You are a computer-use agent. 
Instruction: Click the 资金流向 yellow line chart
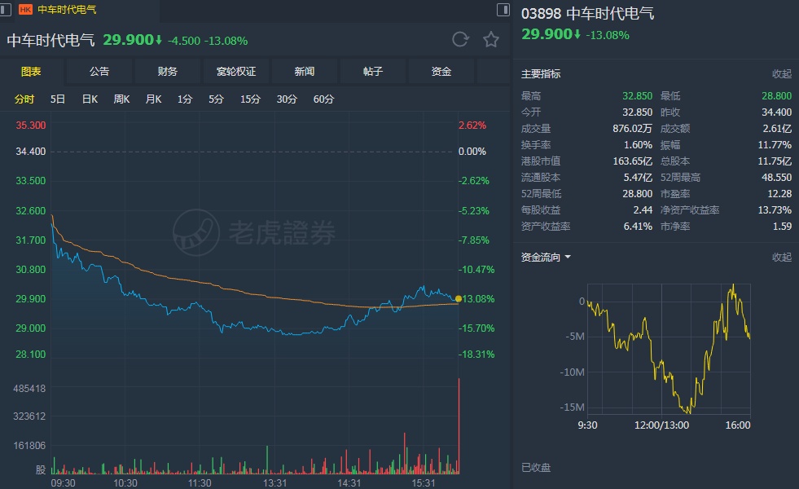coord(669,349)
